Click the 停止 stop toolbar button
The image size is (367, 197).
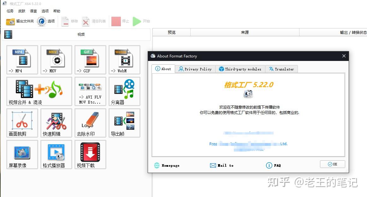click(120, 21)
